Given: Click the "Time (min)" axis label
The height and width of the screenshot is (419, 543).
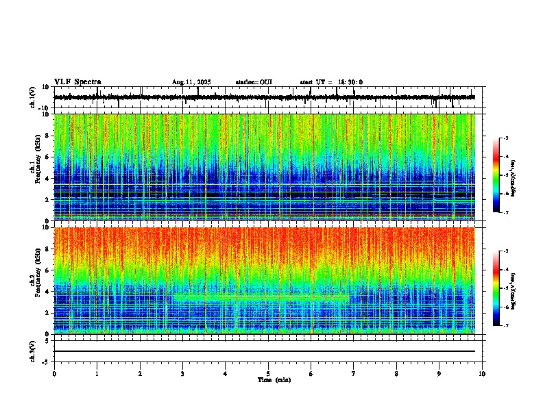Looking at the screenshot, I should click(x=274, y=380).
